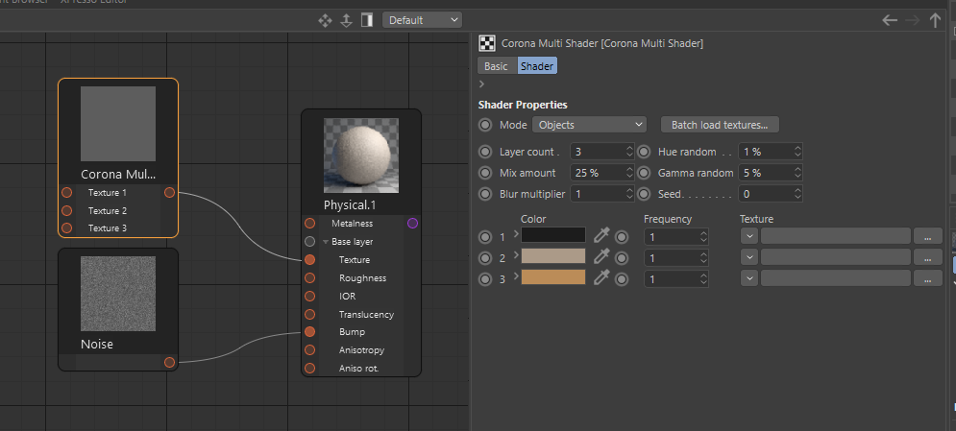This screenshot has width=956, height=431.
Task: Click the Metalness input port
Action: point(309,224)
